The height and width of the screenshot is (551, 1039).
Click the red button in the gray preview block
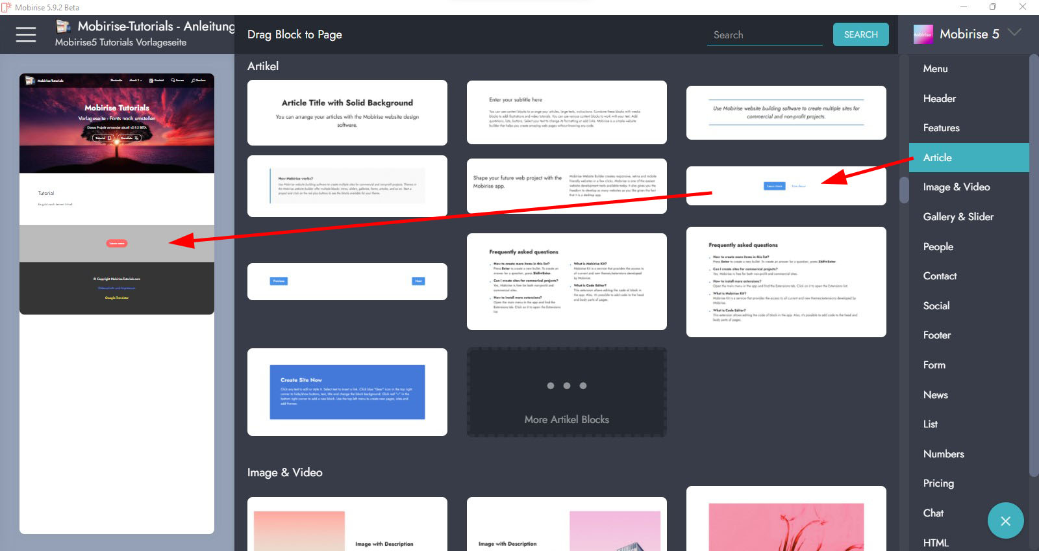click(x=117, y=244)
